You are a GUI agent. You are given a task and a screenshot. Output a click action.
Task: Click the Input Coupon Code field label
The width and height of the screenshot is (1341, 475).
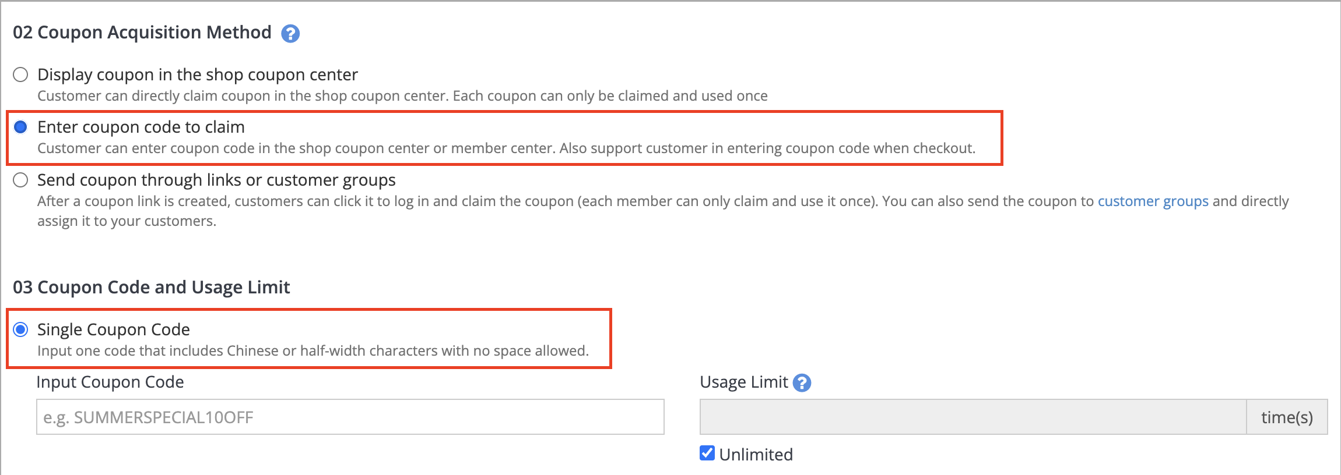(110, 382)
